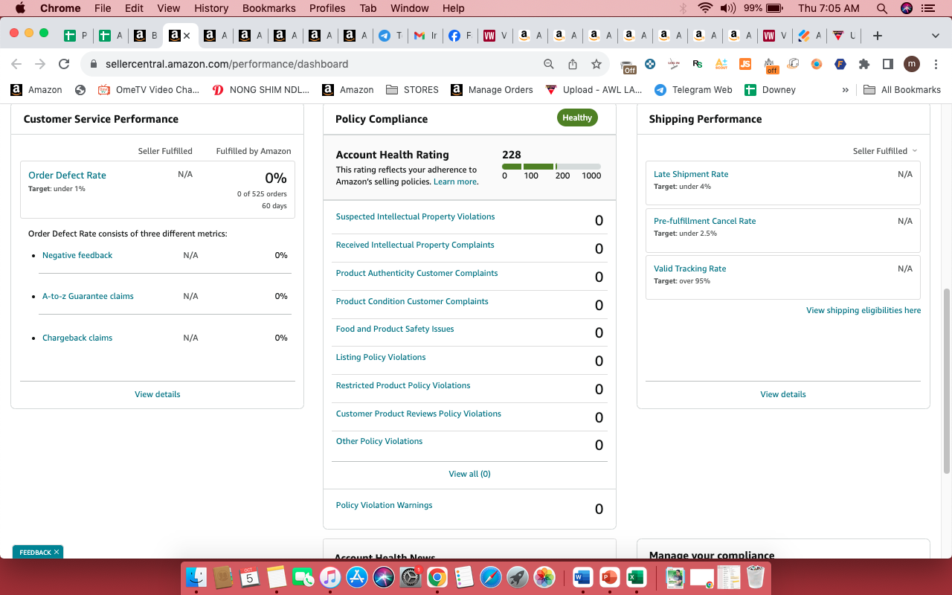Open Finder from the dock

pyautogui.click(x=196, y=577)
